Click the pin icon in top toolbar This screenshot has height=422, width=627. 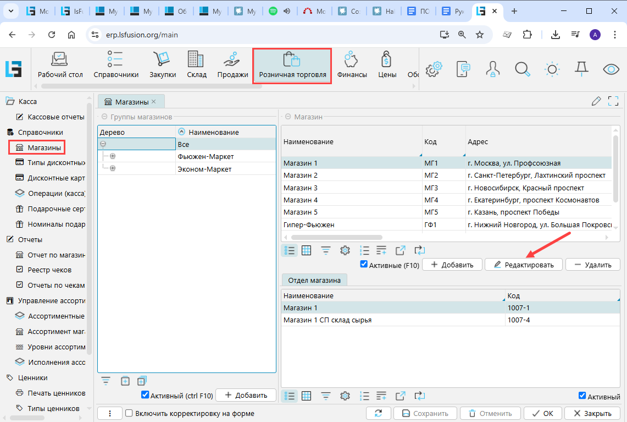pyautogui.click(x=581, y=68)
